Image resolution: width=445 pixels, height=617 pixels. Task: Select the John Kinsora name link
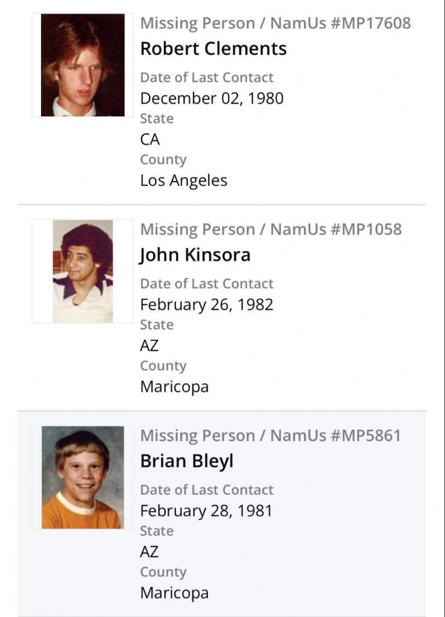tap(195, 255)
